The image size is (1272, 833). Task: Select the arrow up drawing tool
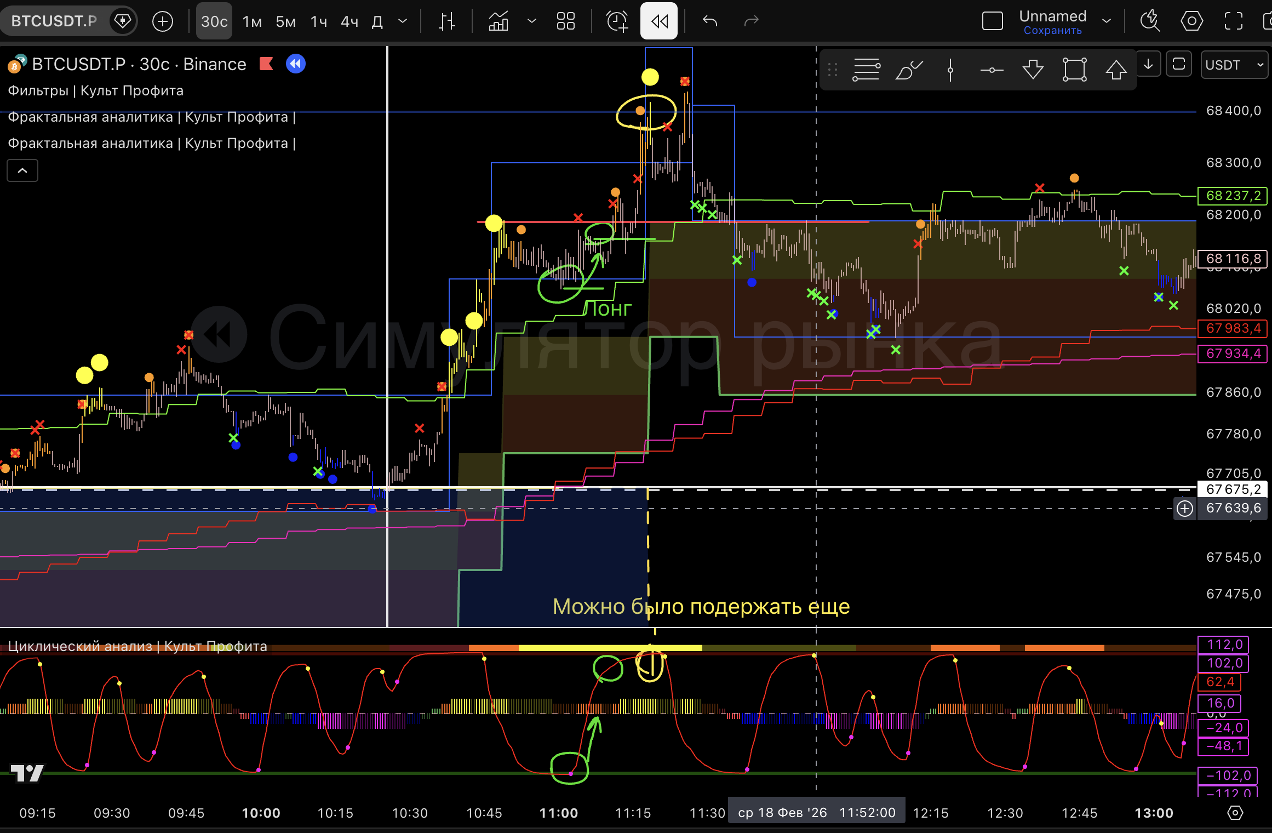[1116, 70]
